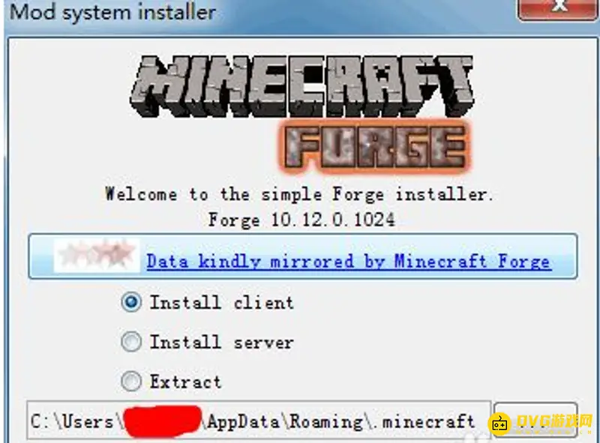600x443 pixels.
Task: Click the 'Mod system installer' title bar
Action: pyautogui.click(x=260, y=13)
